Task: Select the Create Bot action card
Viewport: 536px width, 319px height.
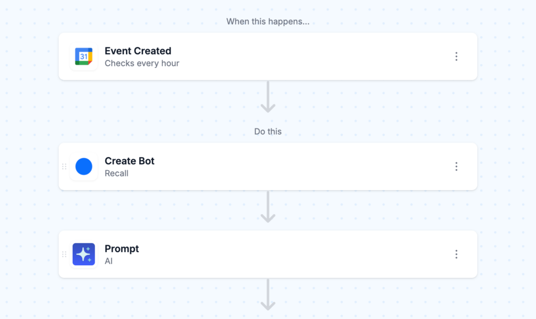Action: point(268,167)
